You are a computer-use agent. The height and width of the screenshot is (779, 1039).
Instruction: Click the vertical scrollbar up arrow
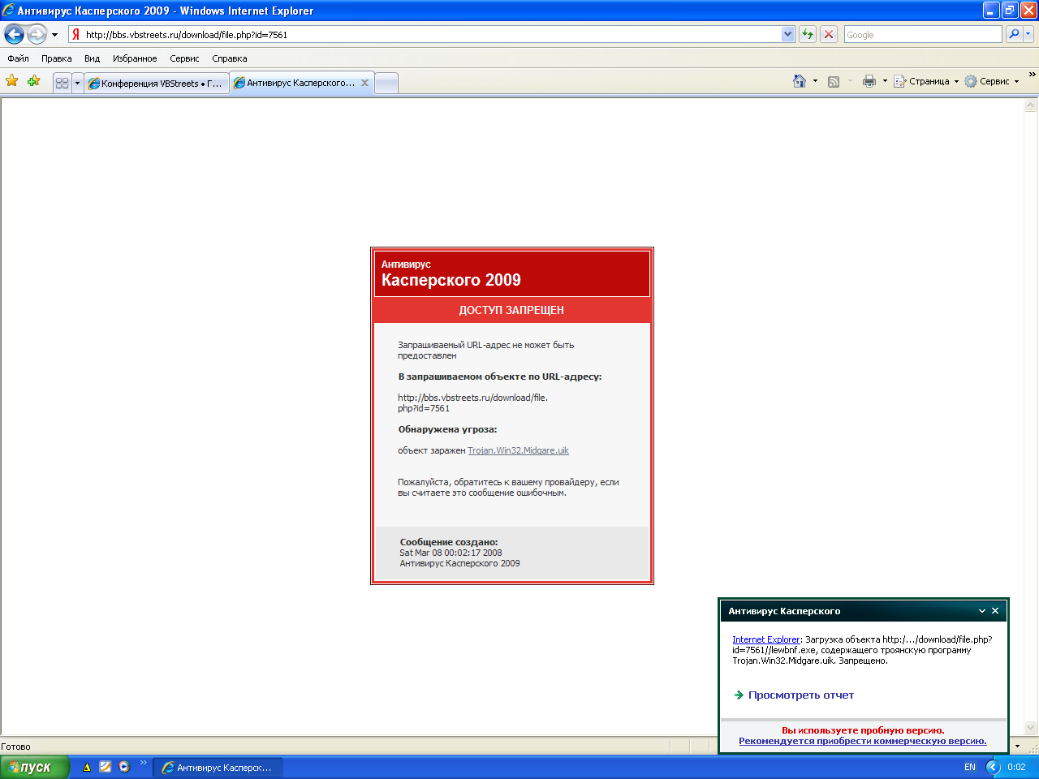1031,105
